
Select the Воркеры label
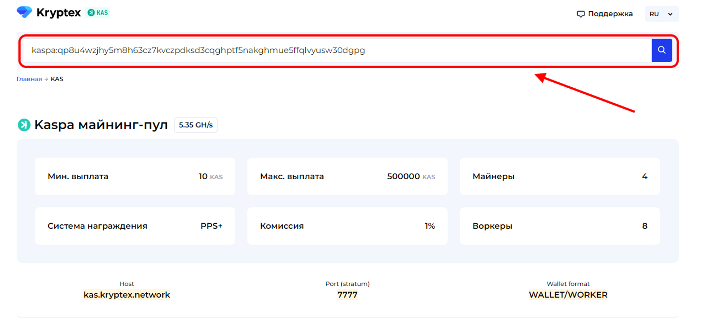(x=492, y=226)
